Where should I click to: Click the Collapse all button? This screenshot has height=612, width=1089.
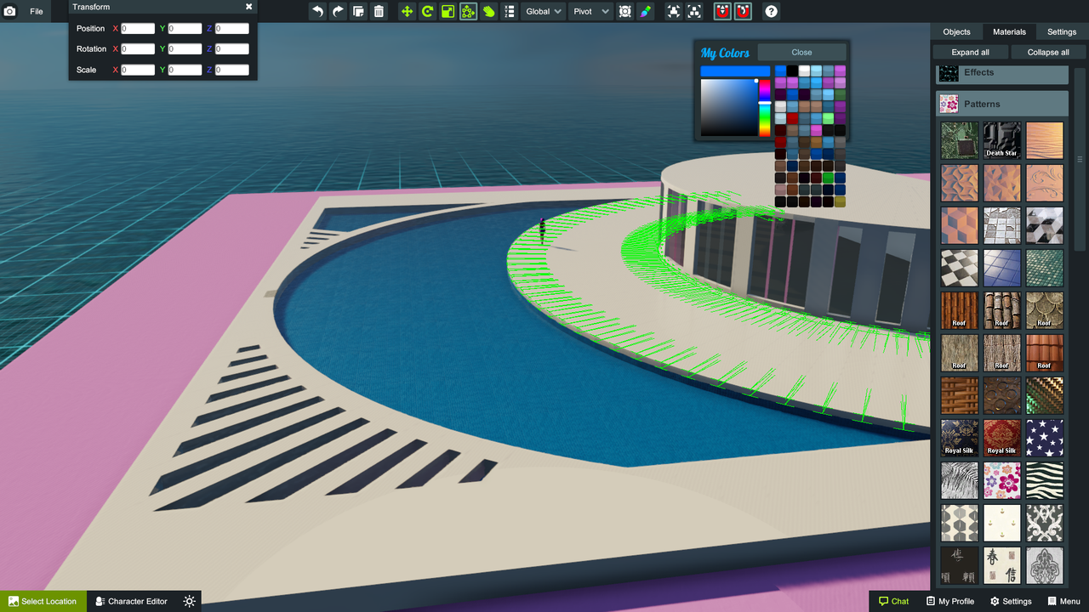(1048, 52)
